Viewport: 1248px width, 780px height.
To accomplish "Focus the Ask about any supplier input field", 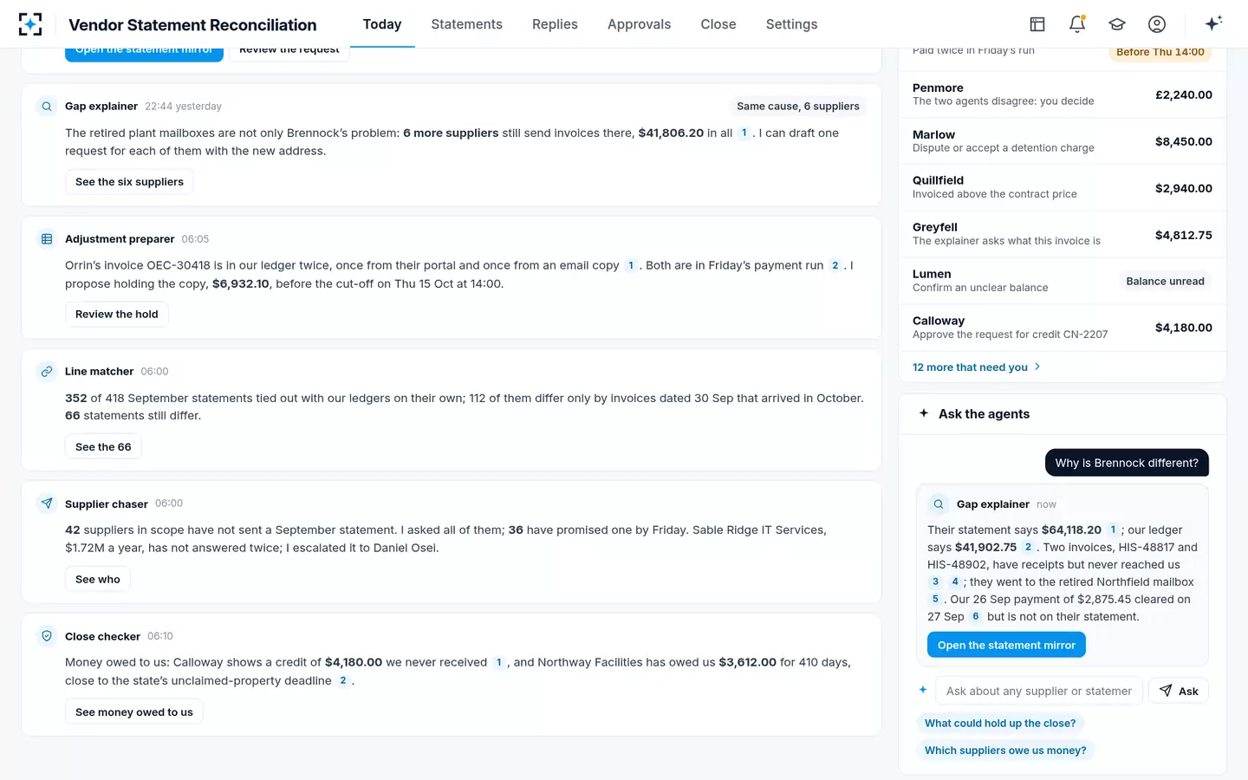I will click(1039, 691).
